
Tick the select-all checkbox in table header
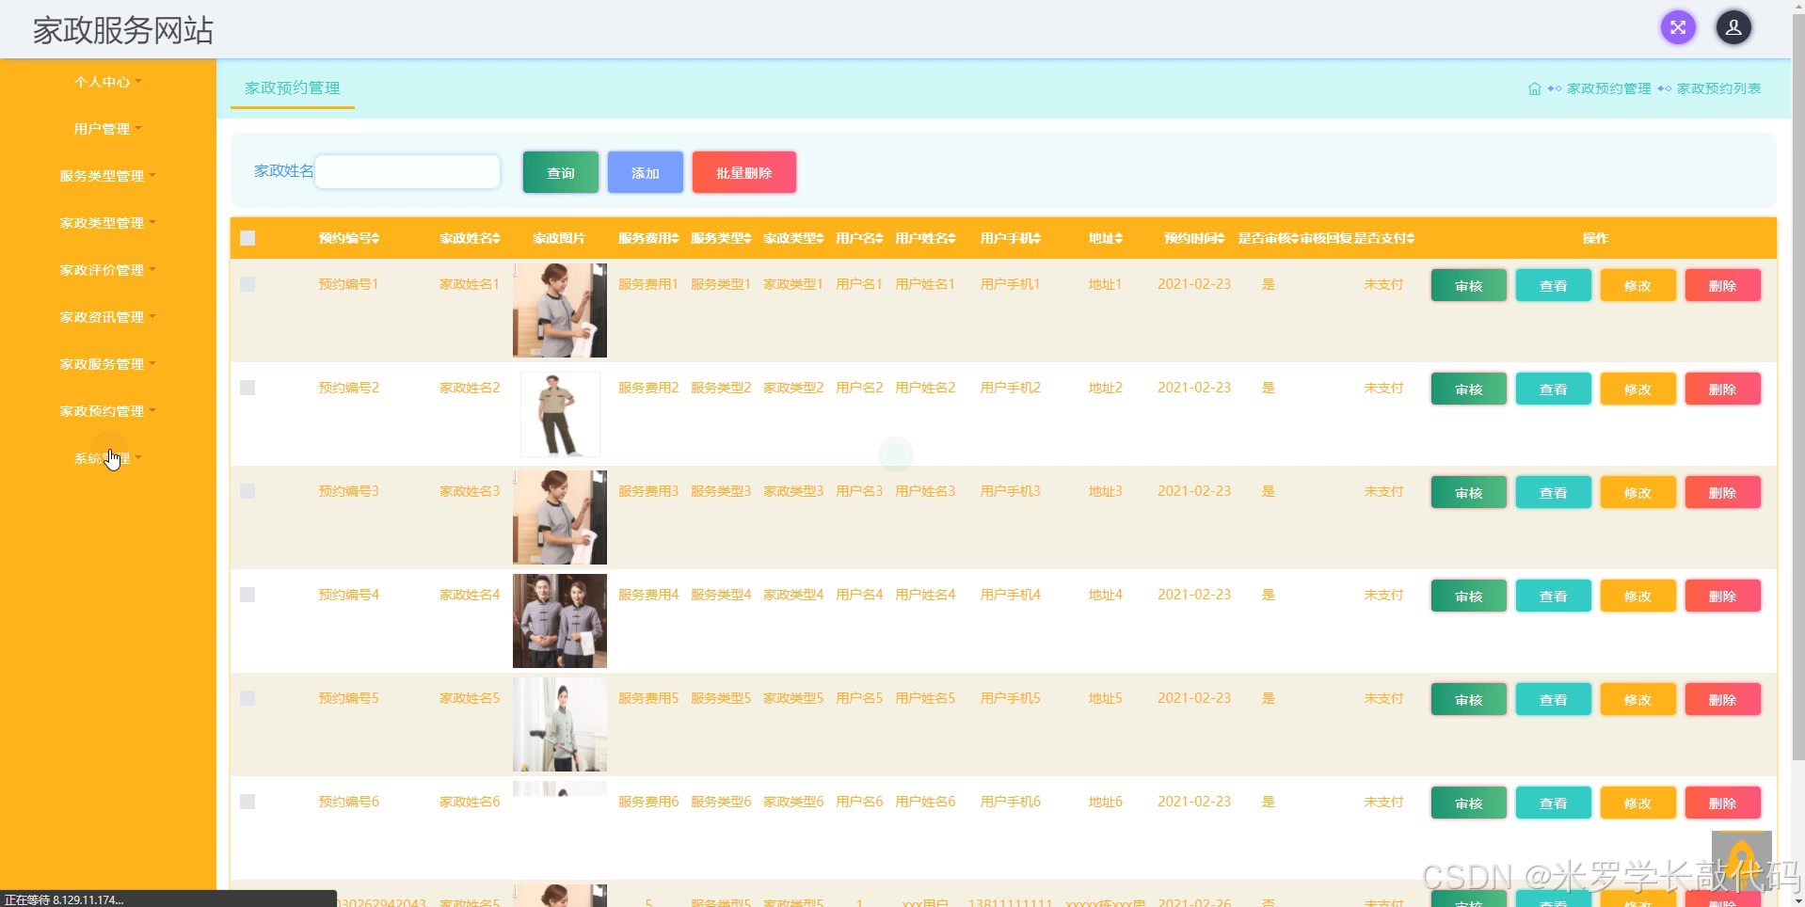248,238
